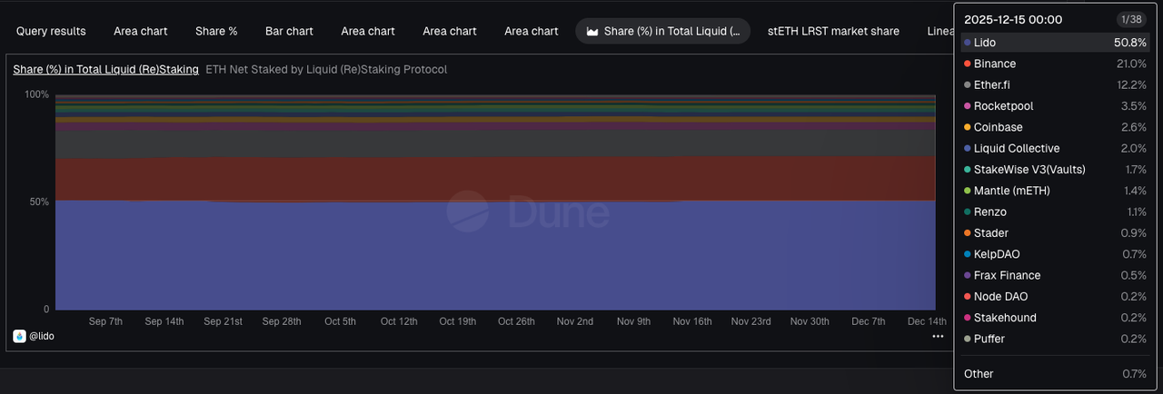
Task: Select the KelpDAO legend entry
Action: (x=1054, y=254)
